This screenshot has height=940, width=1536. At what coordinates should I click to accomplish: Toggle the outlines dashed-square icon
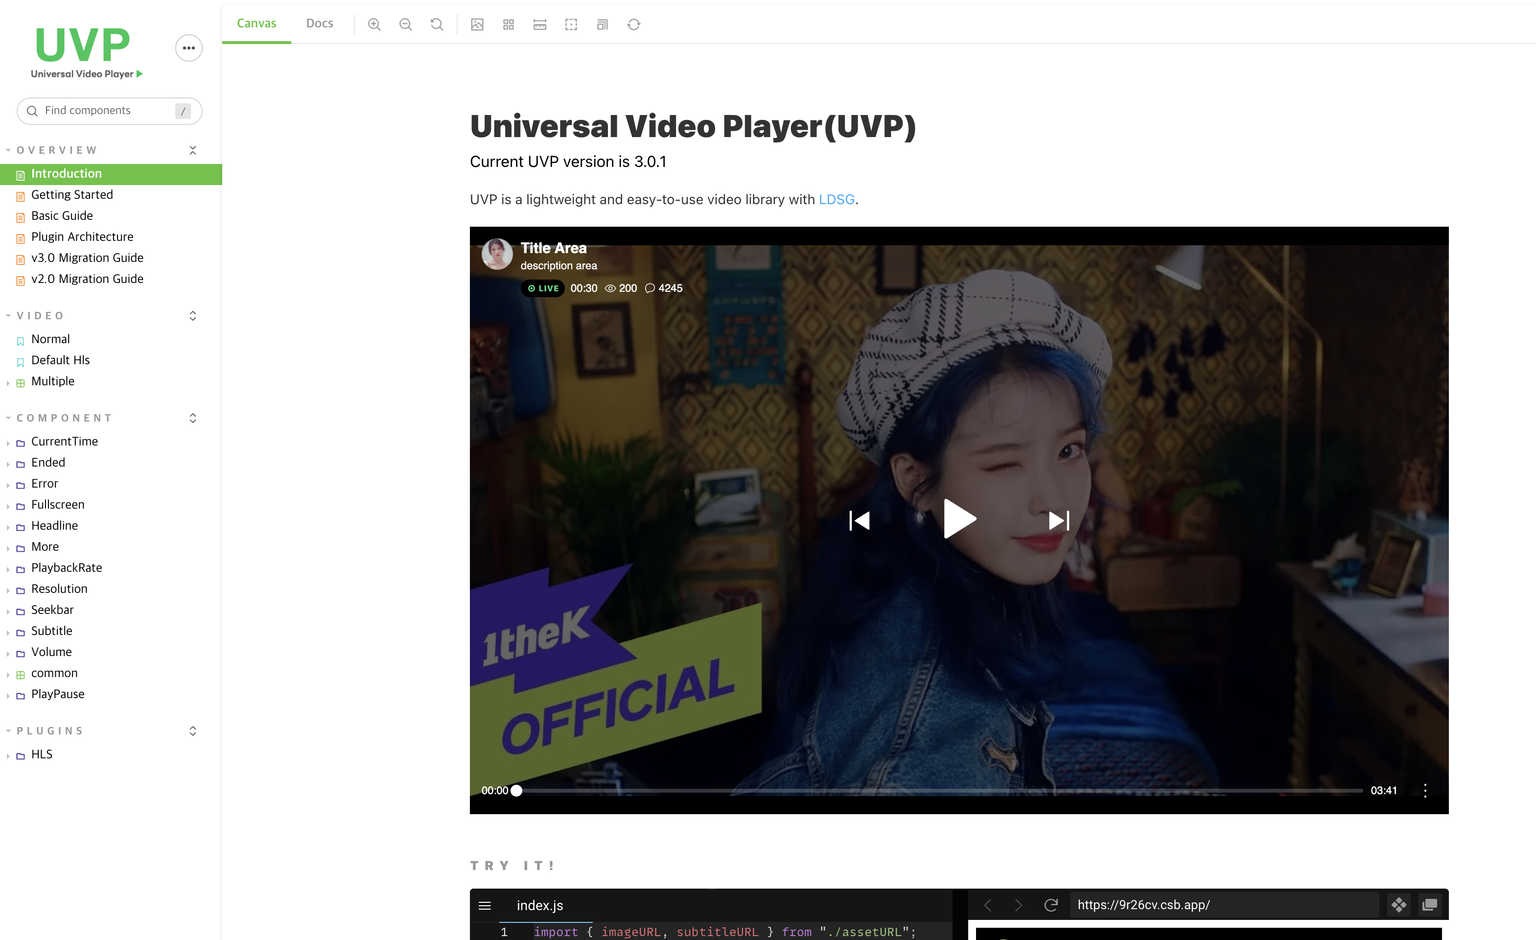pyautogui.click(x=571, y=24)
